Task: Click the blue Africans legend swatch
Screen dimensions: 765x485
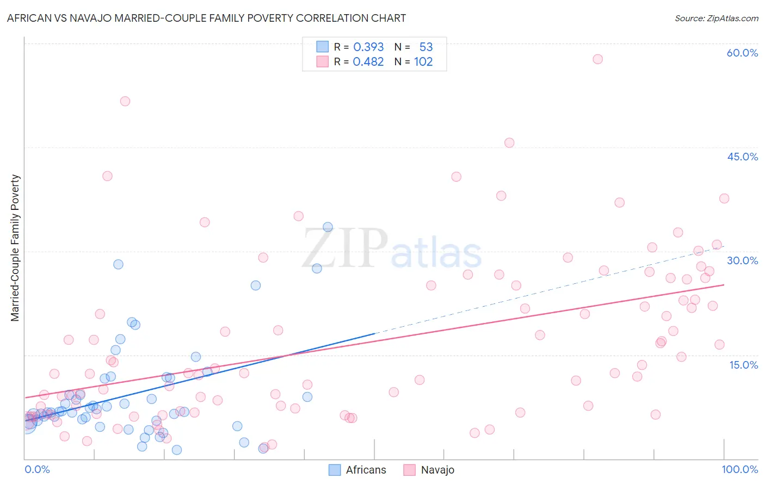Action: (x=335, y=470)
